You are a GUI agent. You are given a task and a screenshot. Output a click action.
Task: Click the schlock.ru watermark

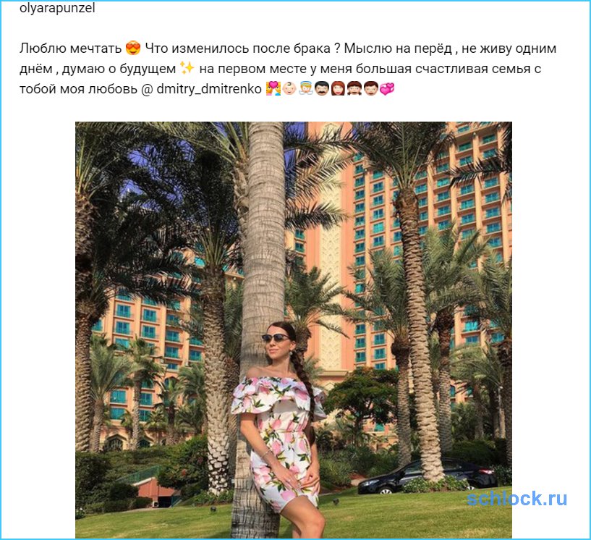point(516,499)
